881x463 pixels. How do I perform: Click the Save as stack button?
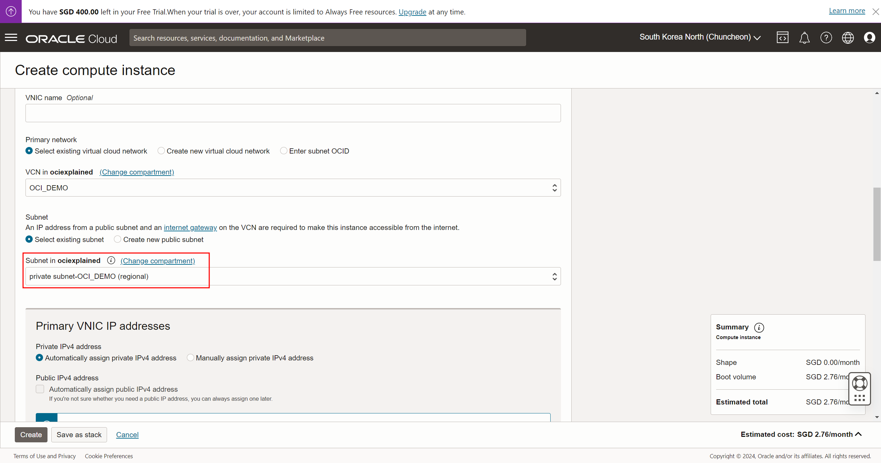[79, 434]
